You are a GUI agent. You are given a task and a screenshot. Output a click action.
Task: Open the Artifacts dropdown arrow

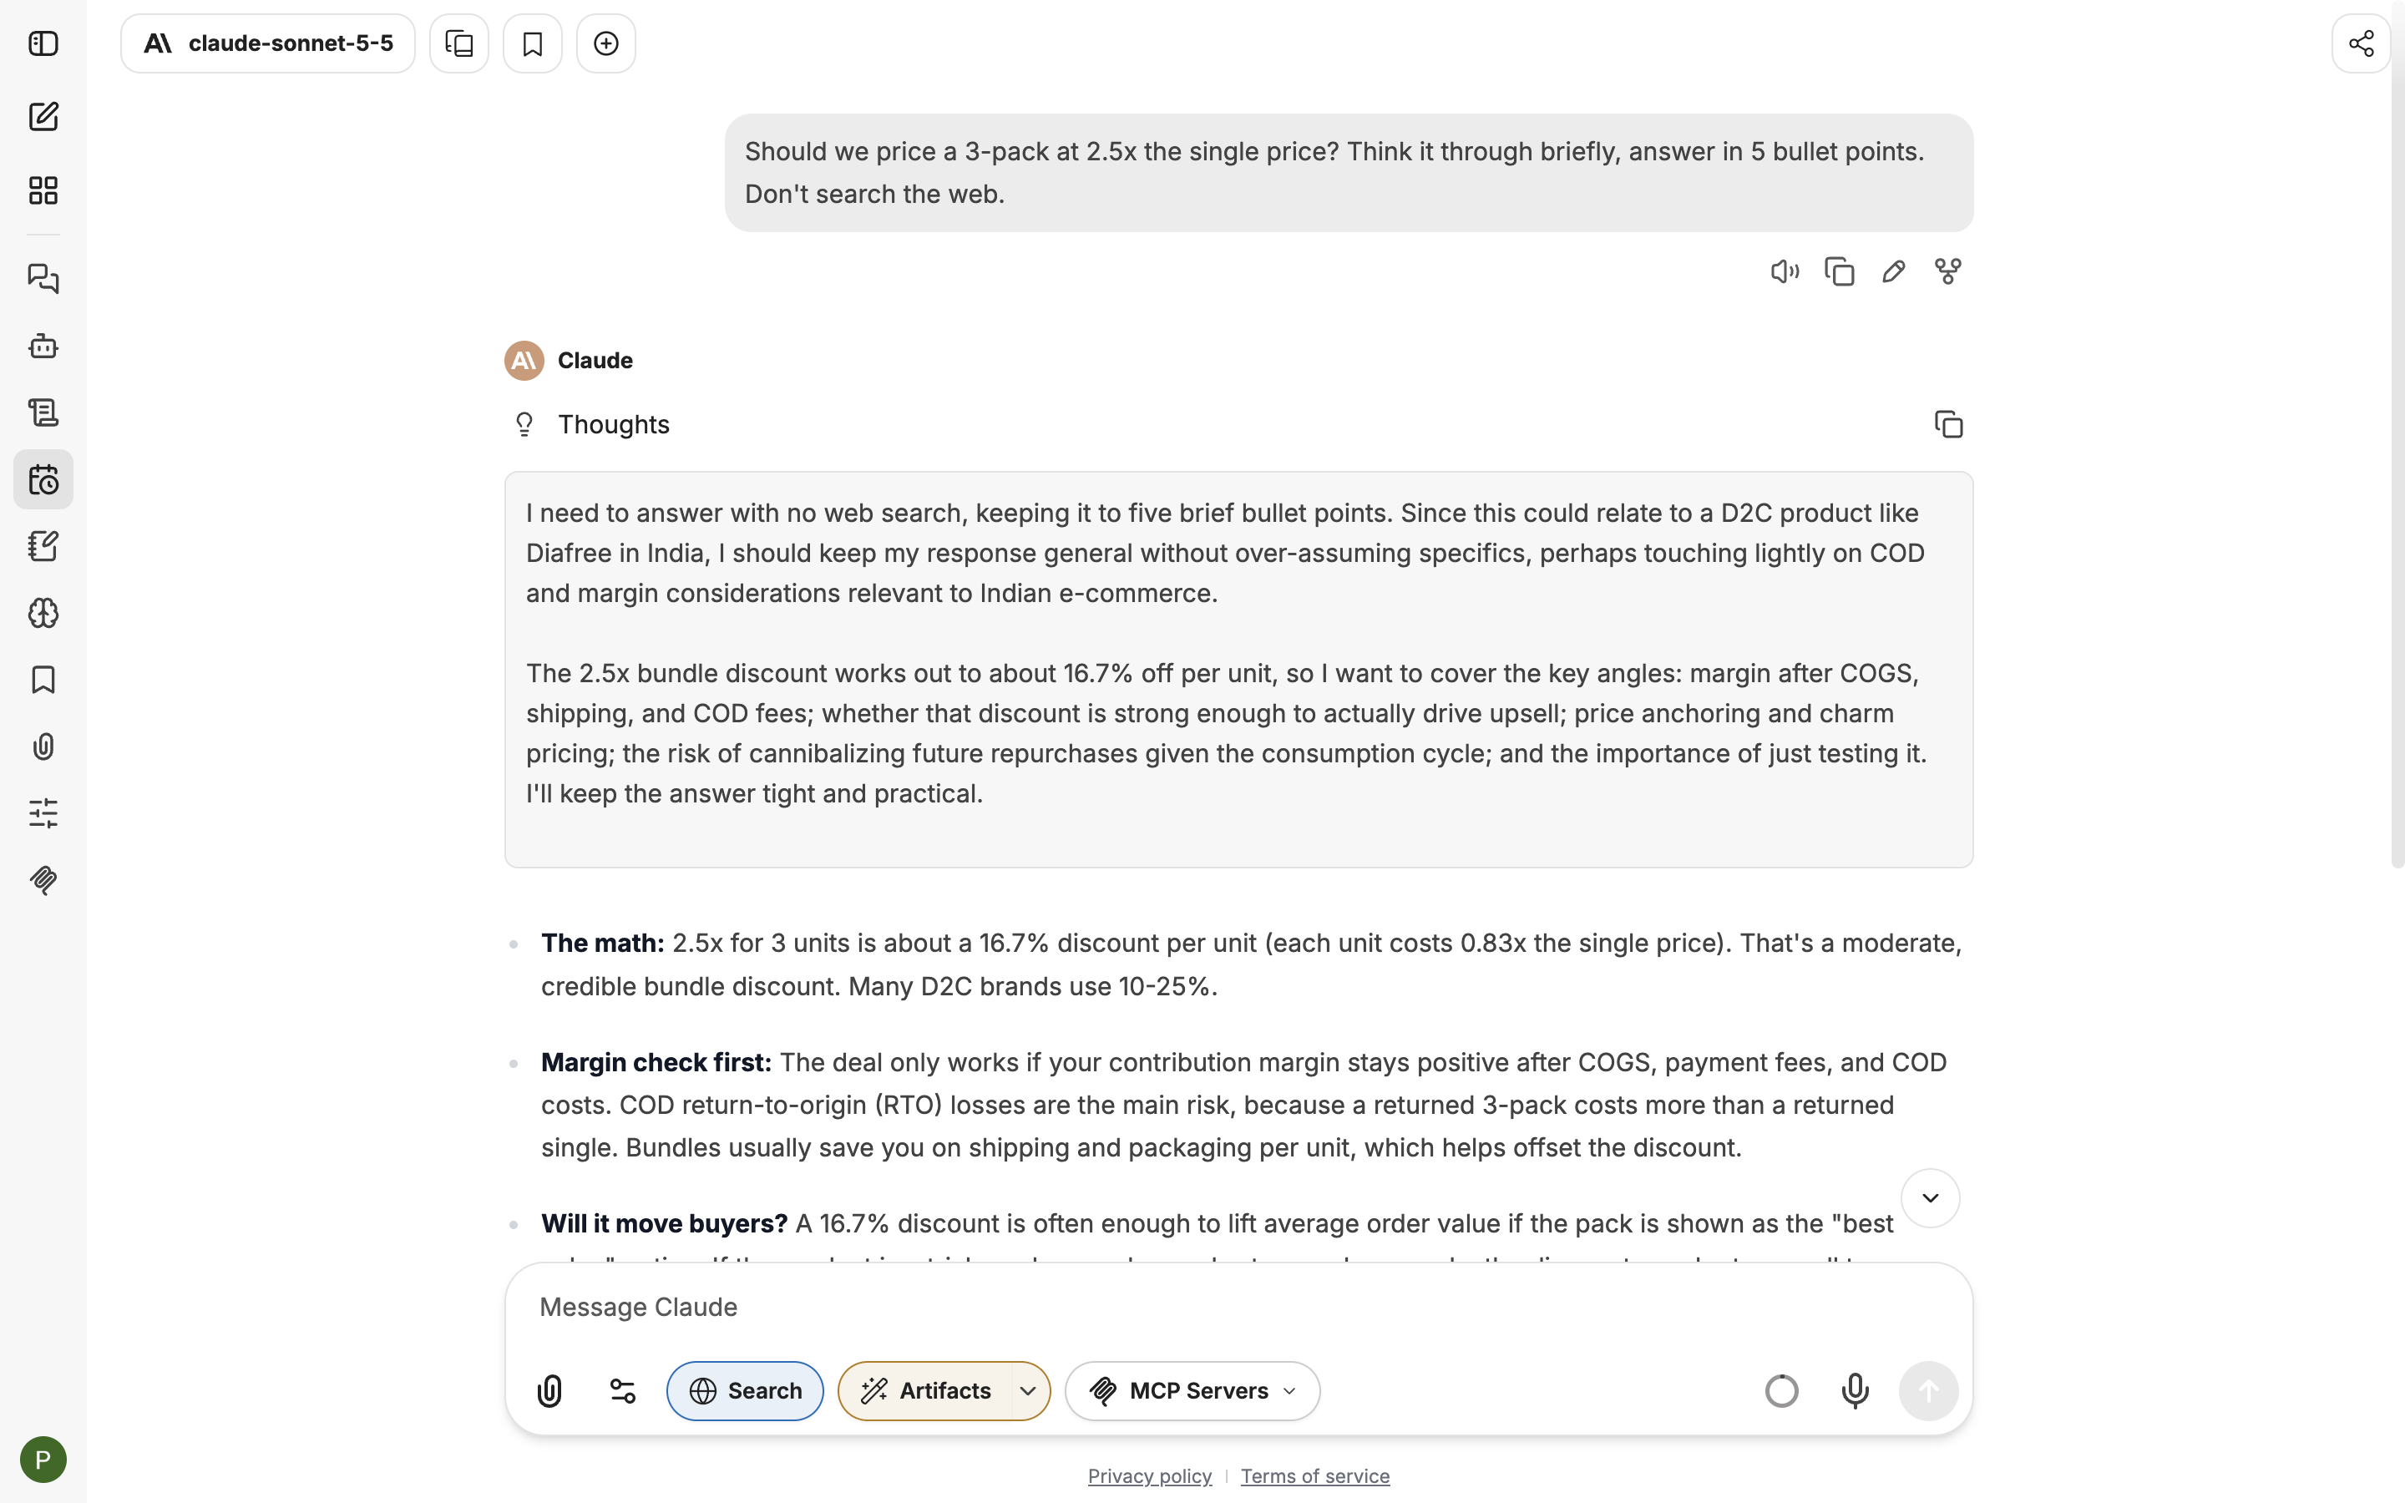tap(1029, 1390)
